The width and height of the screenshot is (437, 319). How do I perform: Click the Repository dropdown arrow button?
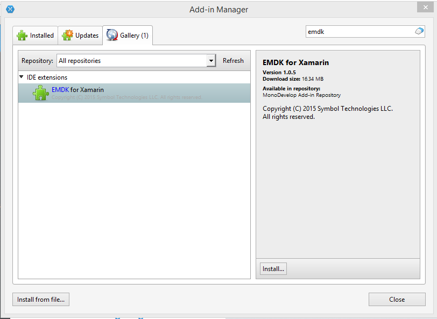(x=211, y=61)
